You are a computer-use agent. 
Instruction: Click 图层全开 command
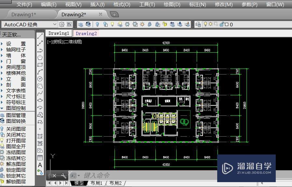click(16, 147)
